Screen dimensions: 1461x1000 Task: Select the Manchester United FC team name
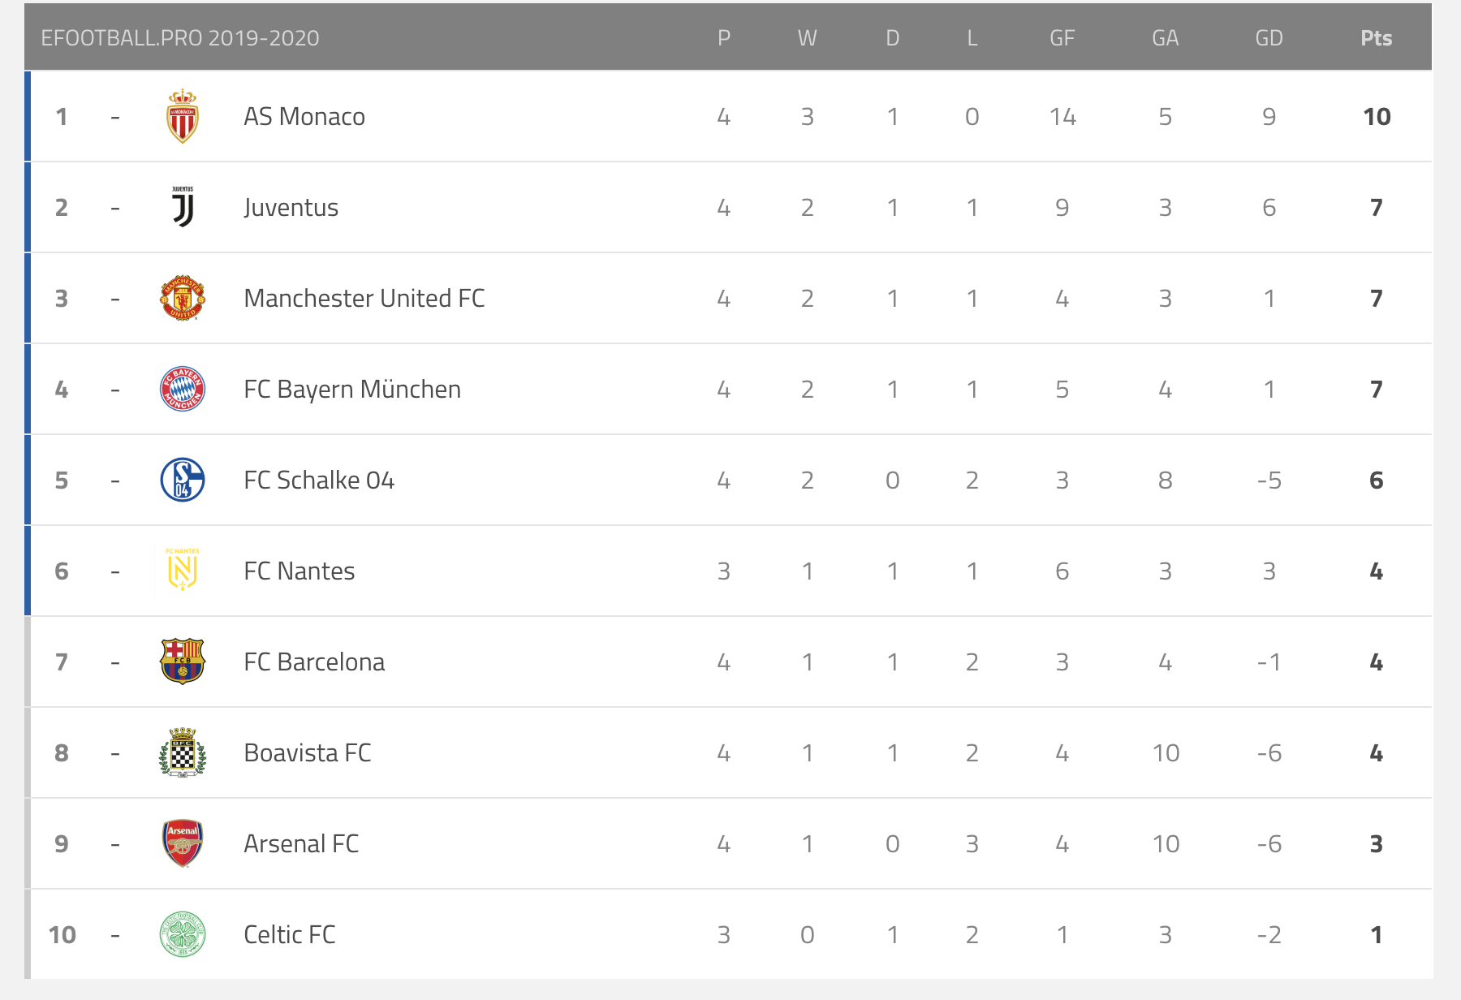[364, 299]
